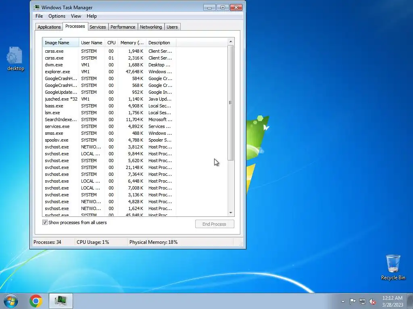Select svchost.exe using 21,148 K memory
413x309 pixels.
[109, 167]
